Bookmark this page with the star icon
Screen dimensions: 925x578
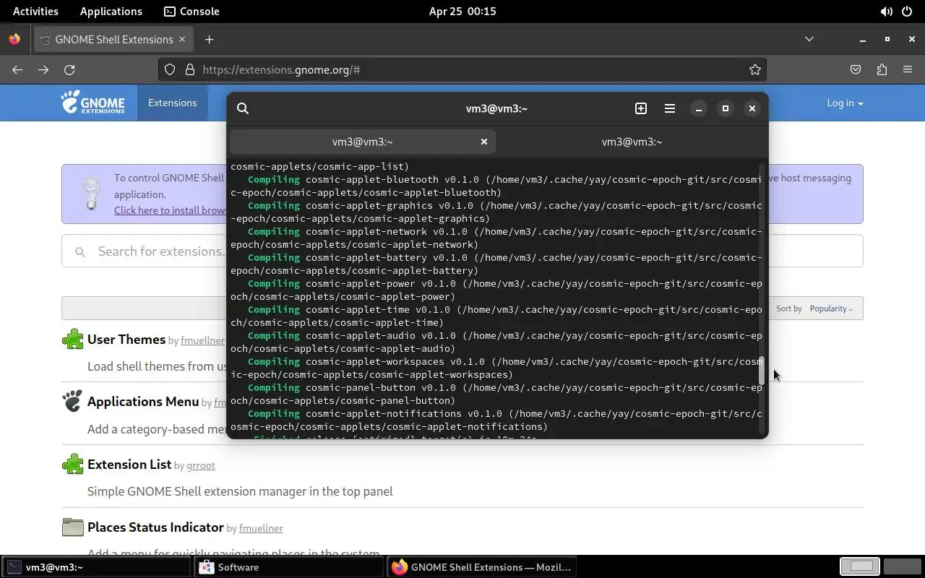[x=754, y=69]
